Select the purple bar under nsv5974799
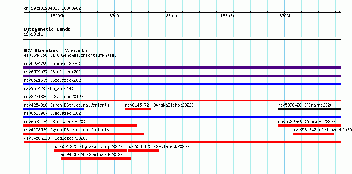The height and width of the screenshot is (174, 352). pyautogui.click(x=182, y=67)
